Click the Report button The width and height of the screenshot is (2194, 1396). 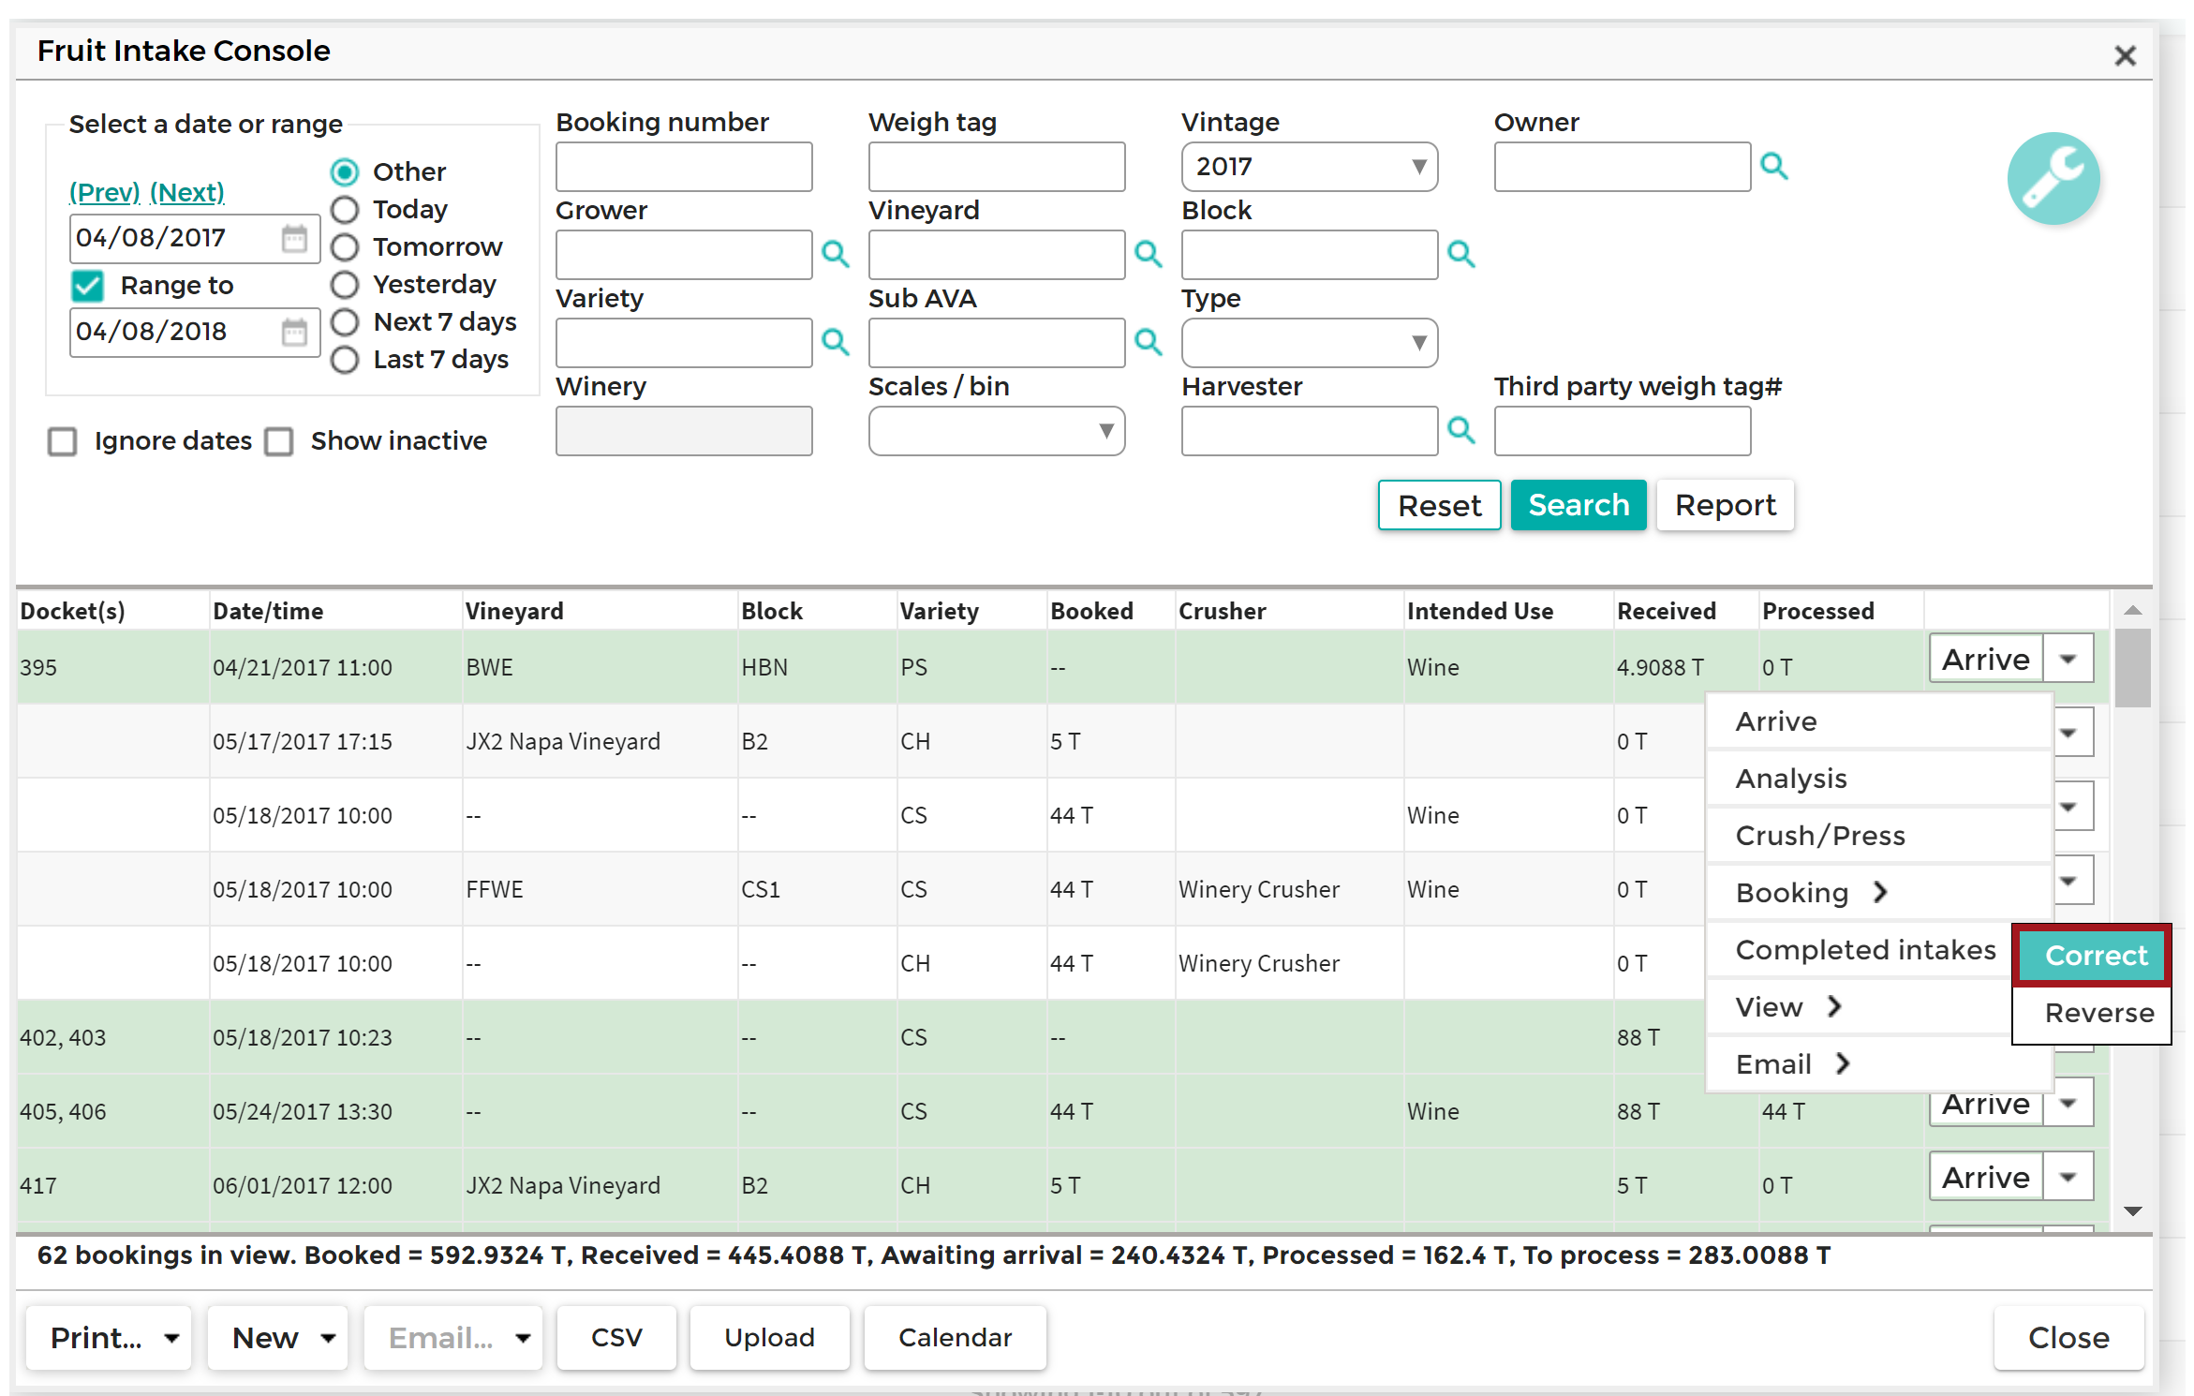coord(1725,505)
